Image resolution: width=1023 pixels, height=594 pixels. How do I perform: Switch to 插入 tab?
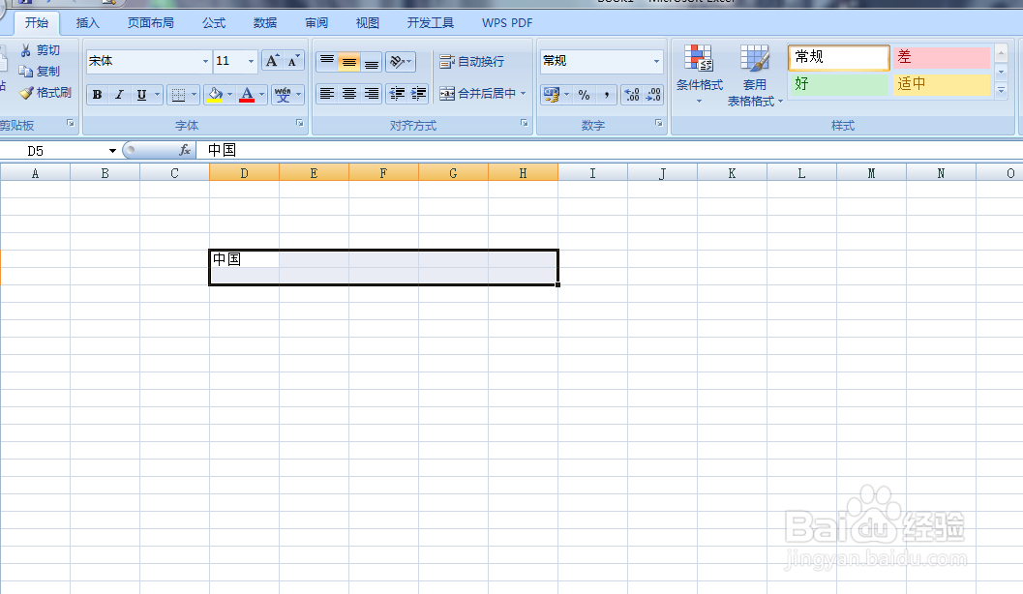click(x=87, y=23)
